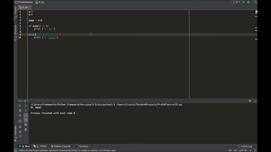Click IF.py in the navigation breadcrumb
This screenshot has width=271, height=152.
(40, 2)
